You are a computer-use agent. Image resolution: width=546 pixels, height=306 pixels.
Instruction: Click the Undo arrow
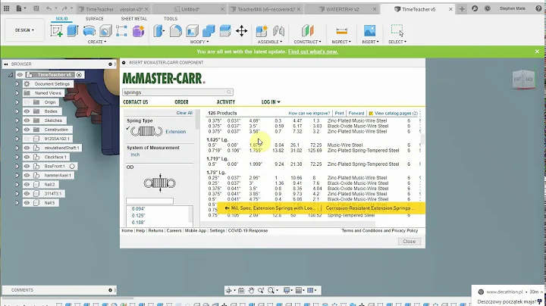pyautogui.click(x=49, y=8)
